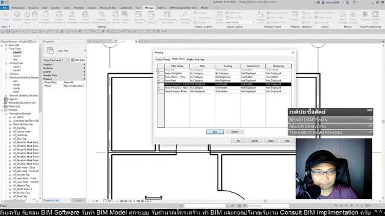The height and width of the screenshot is (216, 385).
Task: Select the Show Complete filter row
Action: tap(224, 73)
